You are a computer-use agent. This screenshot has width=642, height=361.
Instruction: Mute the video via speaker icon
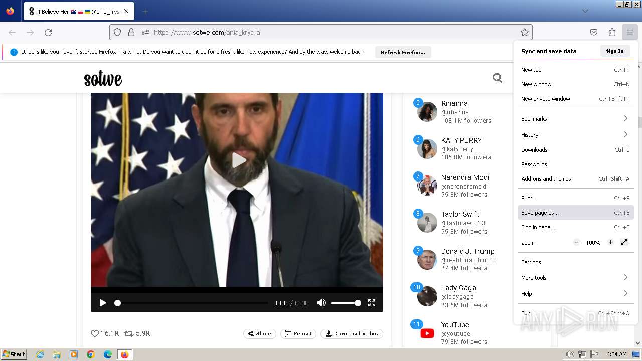pos(321,303)
